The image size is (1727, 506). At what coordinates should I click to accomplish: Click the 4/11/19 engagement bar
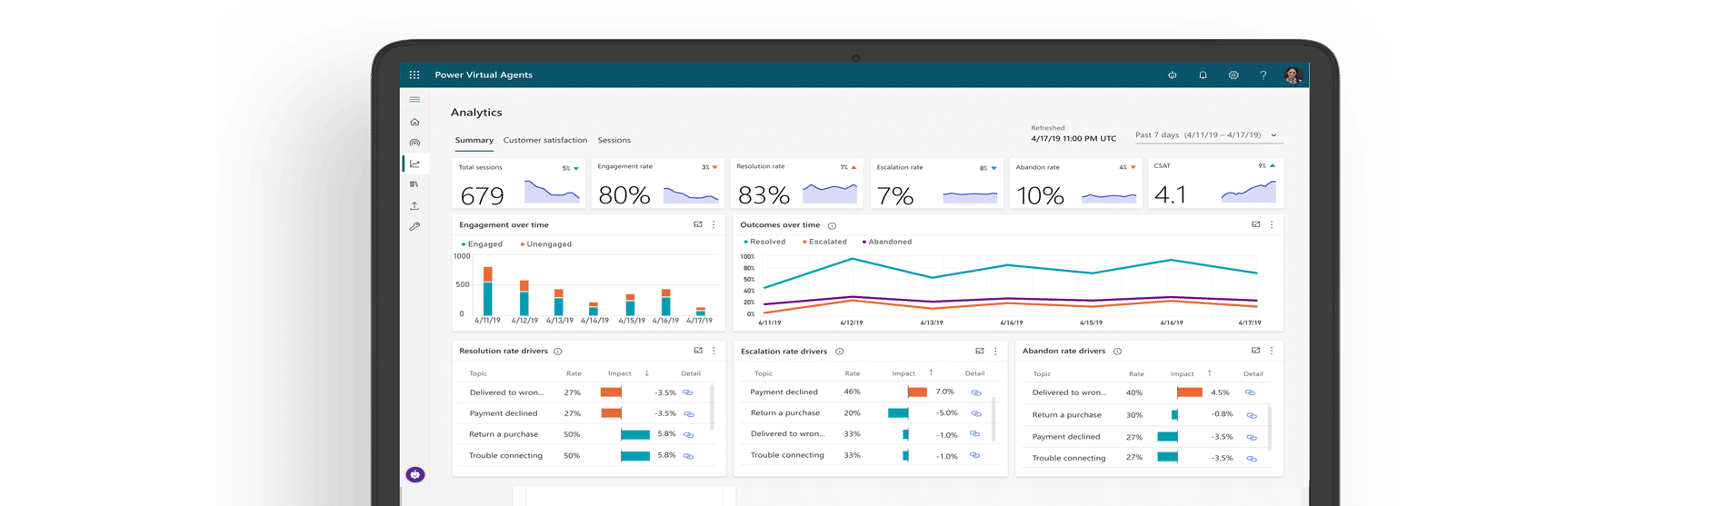point(488,291)
